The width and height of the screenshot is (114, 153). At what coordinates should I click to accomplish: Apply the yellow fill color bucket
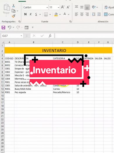coord(56,14)
